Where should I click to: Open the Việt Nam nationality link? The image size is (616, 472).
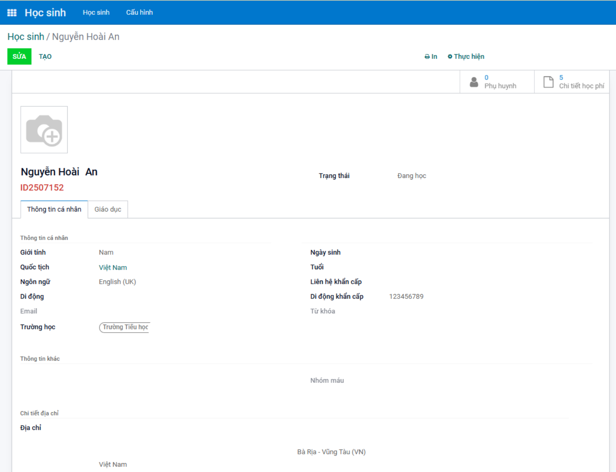pos(113,268)
